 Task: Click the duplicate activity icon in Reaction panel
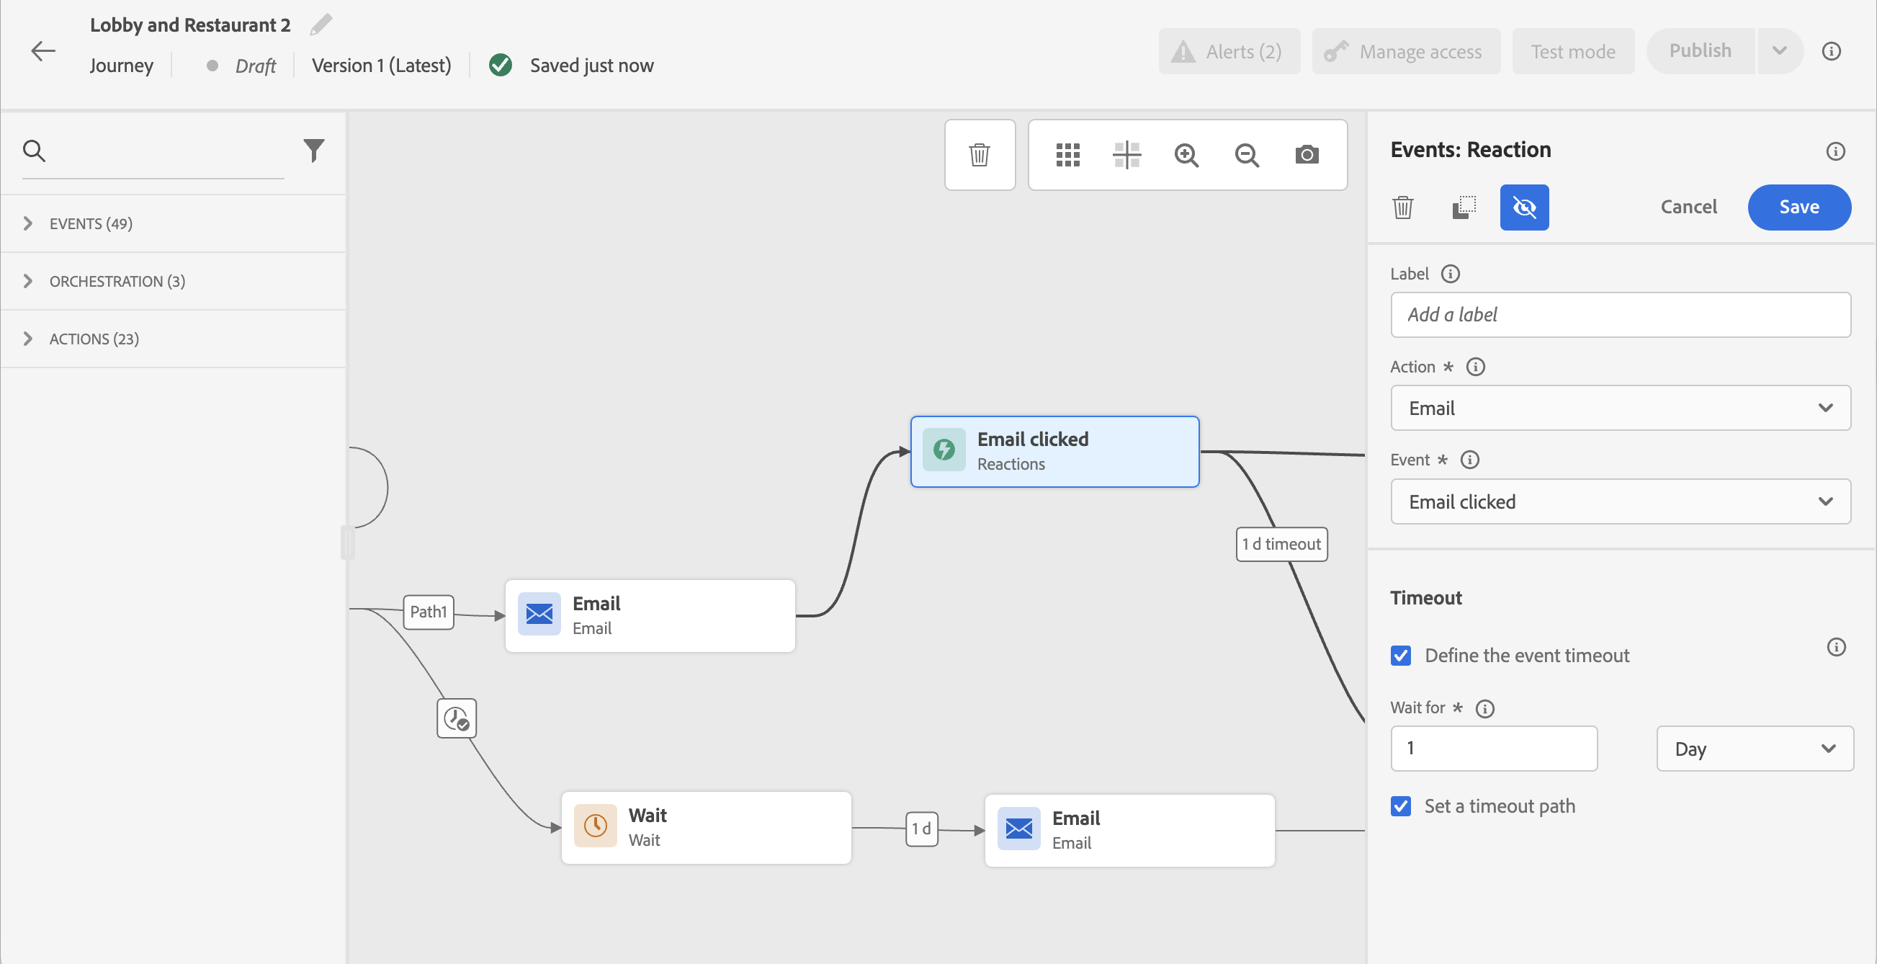[1463, 207]
